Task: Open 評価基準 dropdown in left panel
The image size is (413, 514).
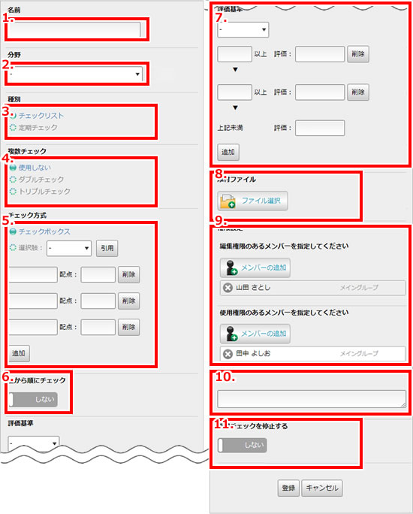Action: (34, 443)
